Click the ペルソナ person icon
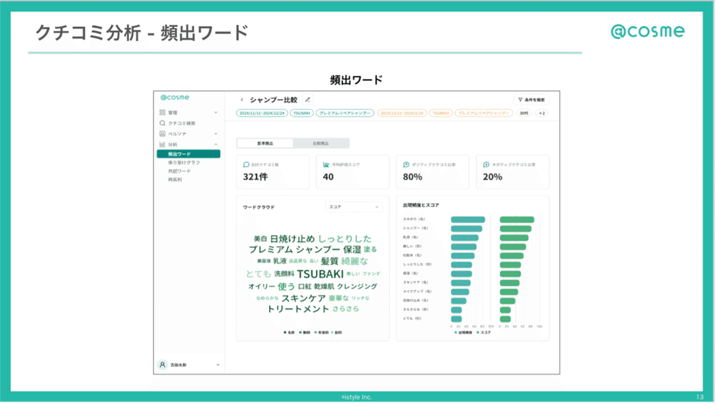Image resolution: width=716 pixels, height=404 pixels. (x=162, y=133)
